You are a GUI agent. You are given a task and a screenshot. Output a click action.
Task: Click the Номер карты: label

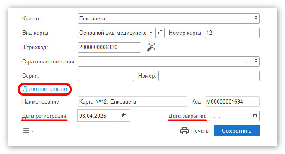click(x=186, y=33)
